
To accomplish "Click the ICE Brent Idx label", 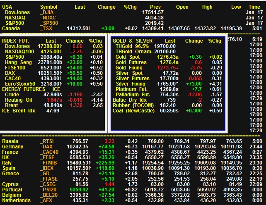I will coord(19,111).
